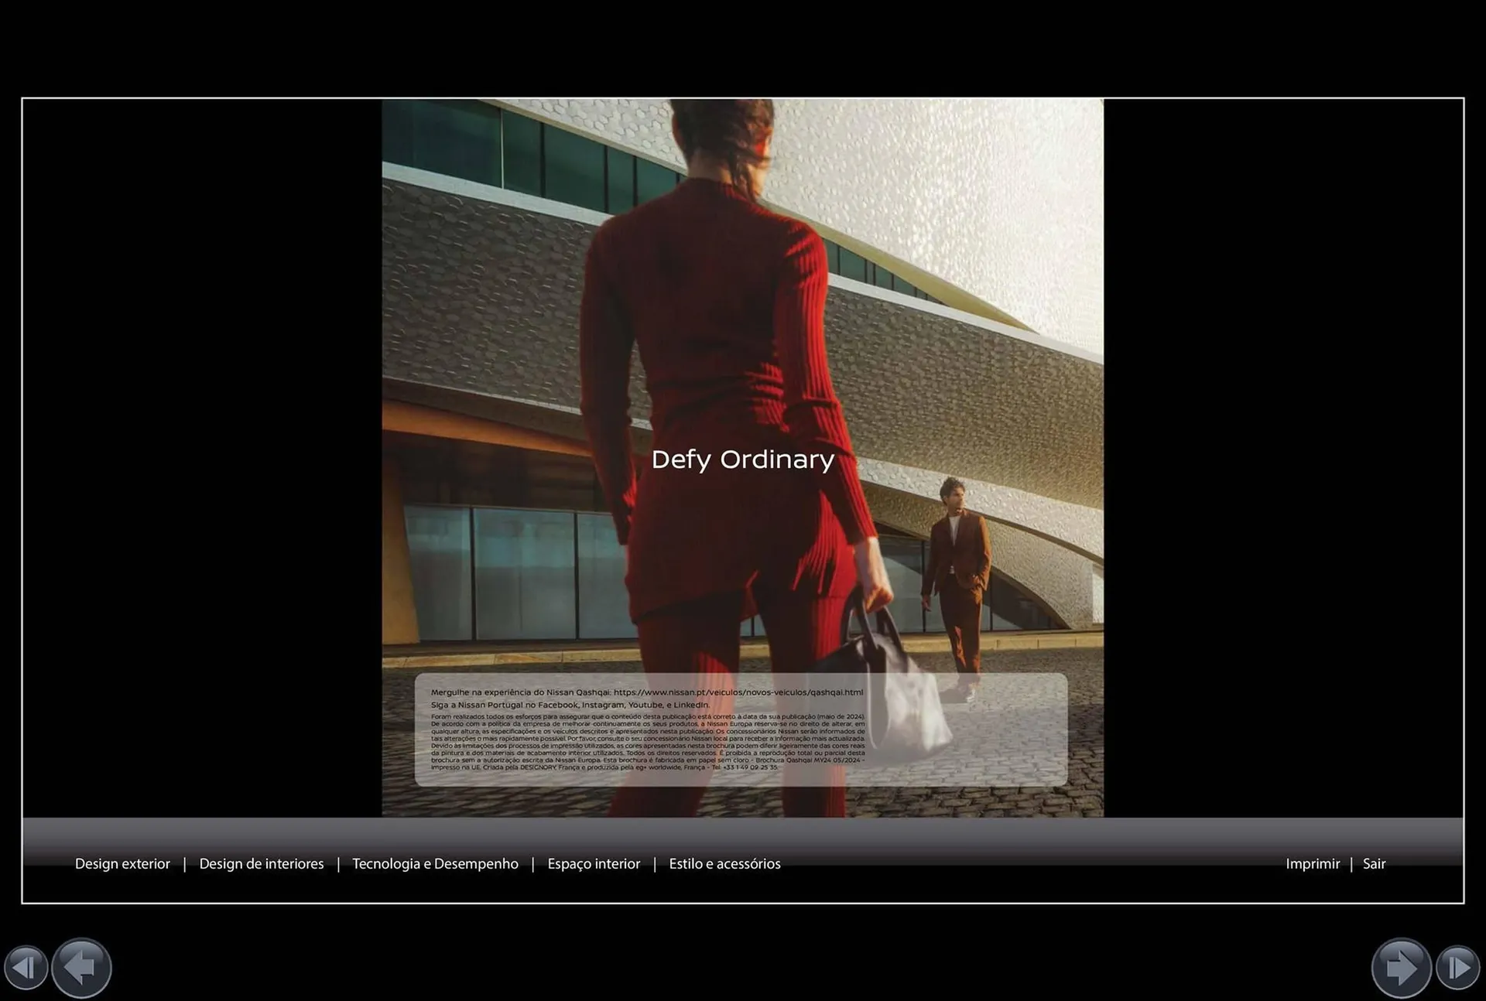Advance to next page using right arrow
1486x1001 pixels.
(x=1401, y=967)
